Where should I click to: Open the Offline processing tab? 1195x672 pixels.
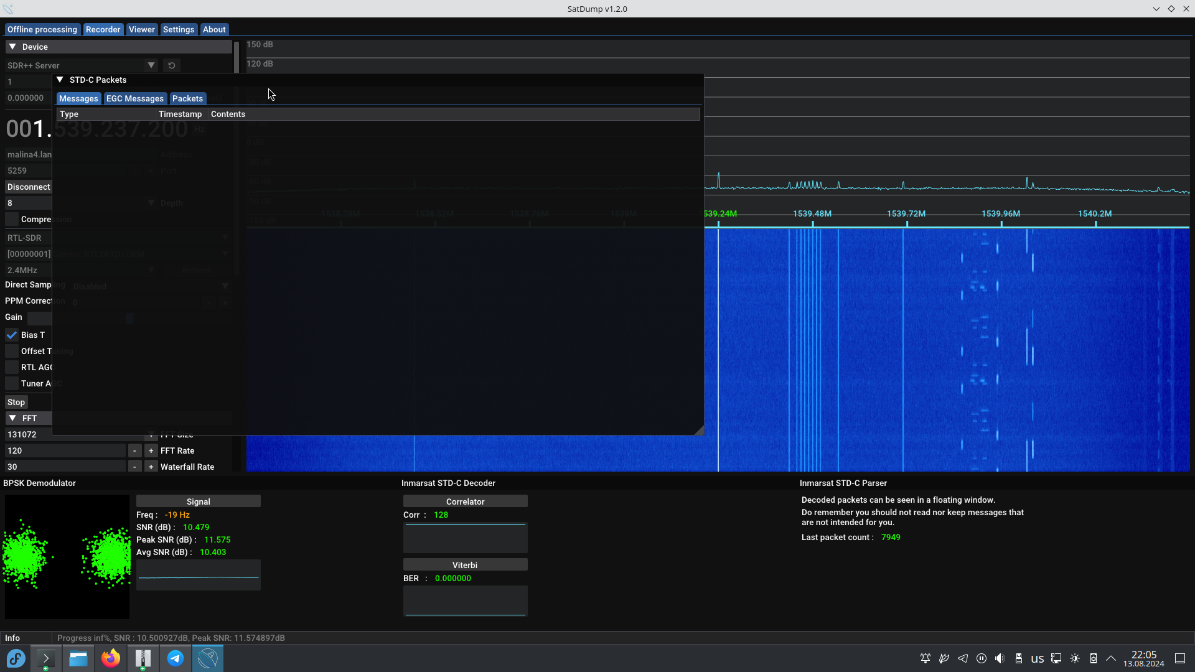pos(42,29)
